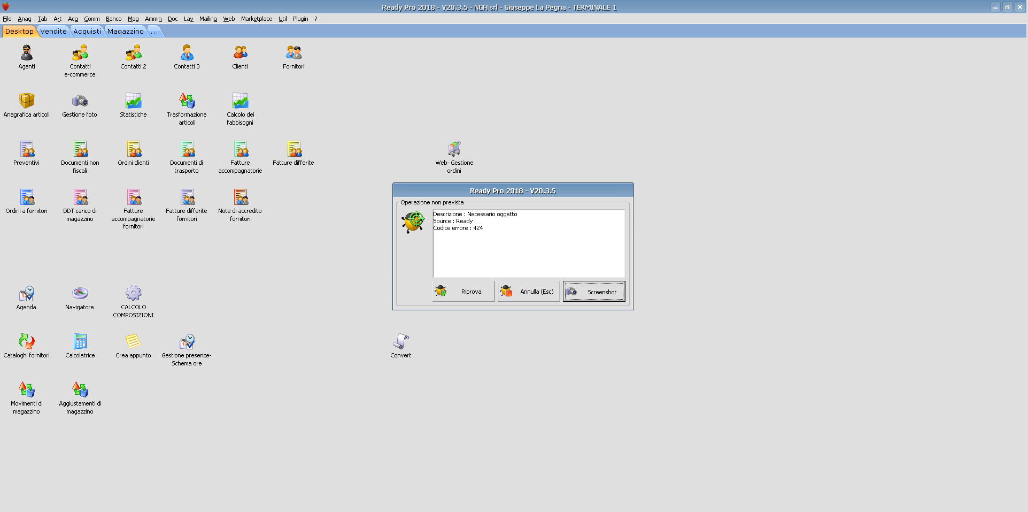Open the Web menu
This screenshot has width=1028, height=512.
(x=229, y=19)
